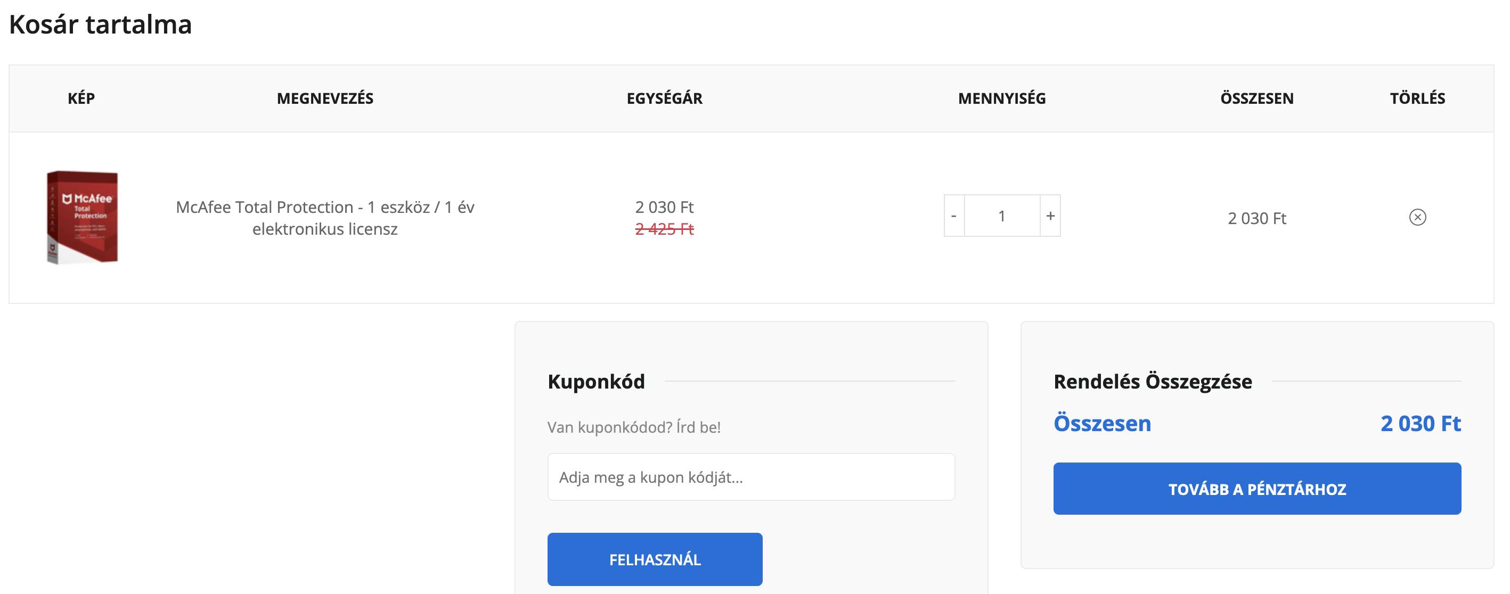1510x594 pixels.
Task: Focus the coupon code input field
Action: (x=751, y=477)
